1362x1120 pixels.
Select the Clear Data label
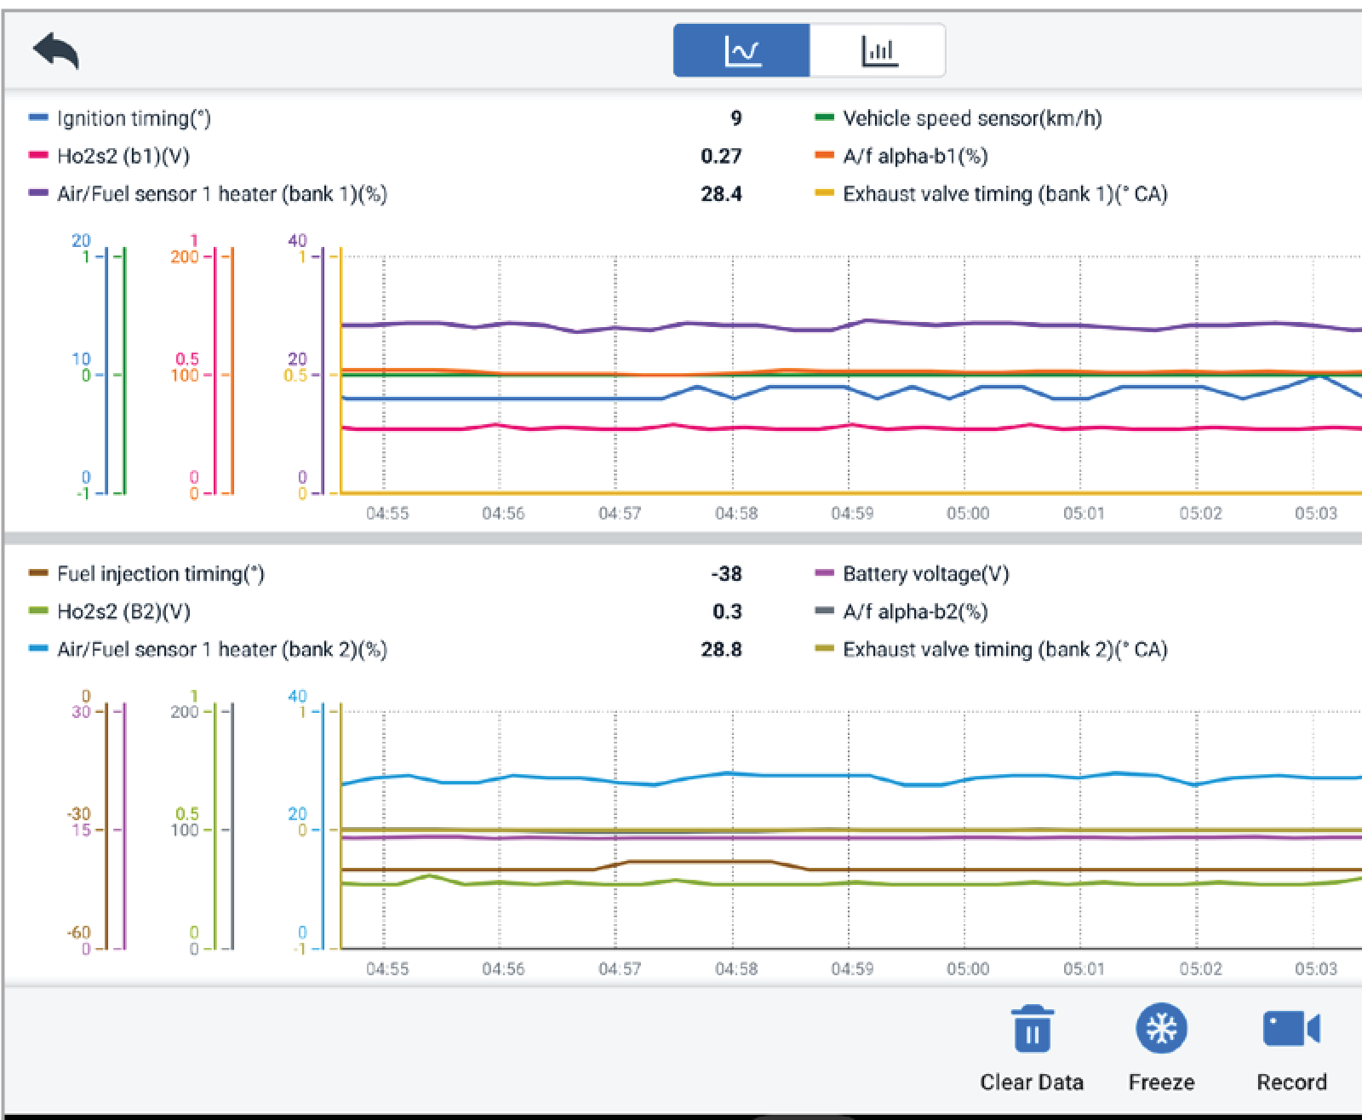(x=1032, y=1082)
